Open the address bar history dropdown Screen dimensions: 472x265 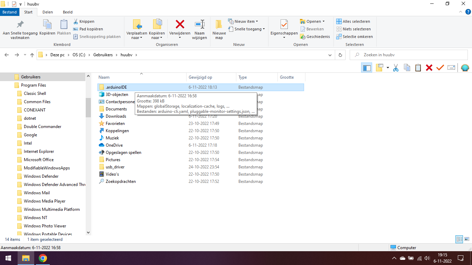pyautogui.click(x=331, y=55)
